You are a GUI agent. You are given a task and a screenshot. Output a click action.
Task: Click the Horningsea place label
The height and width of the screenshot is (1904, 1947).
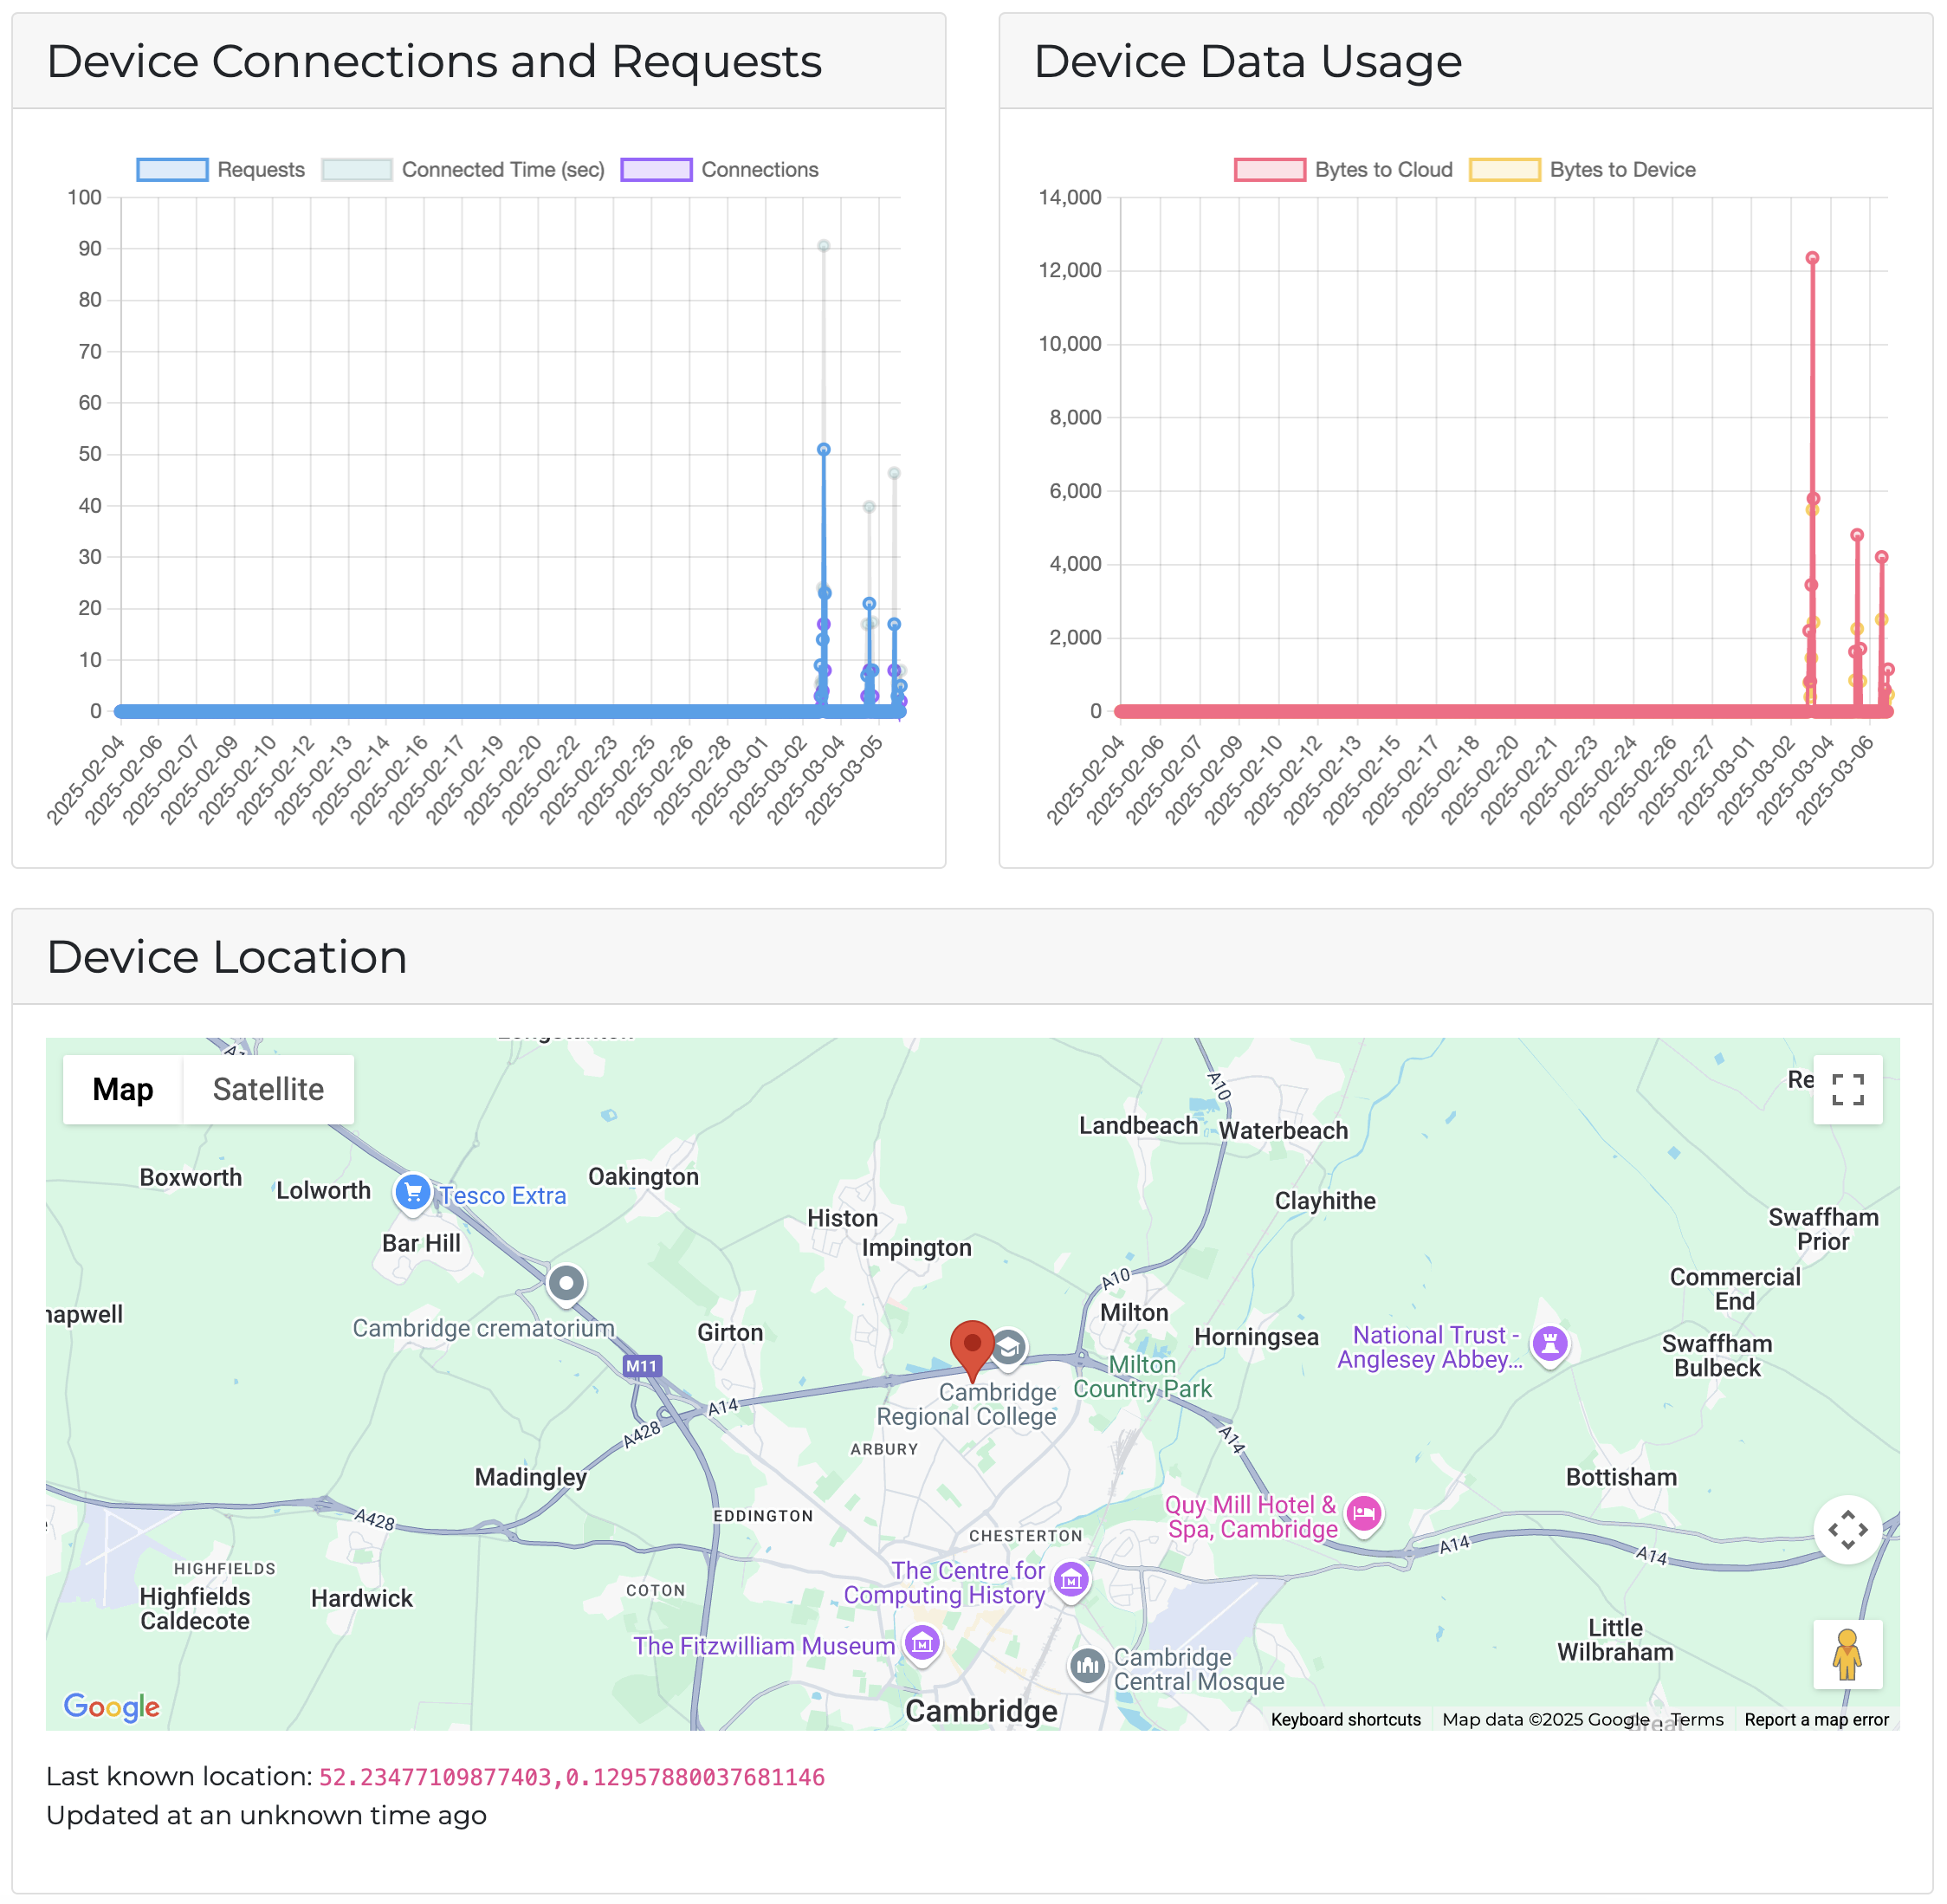pos(1256,1337)
